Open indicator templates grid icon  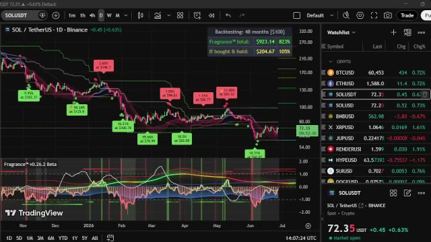point(180,15)
